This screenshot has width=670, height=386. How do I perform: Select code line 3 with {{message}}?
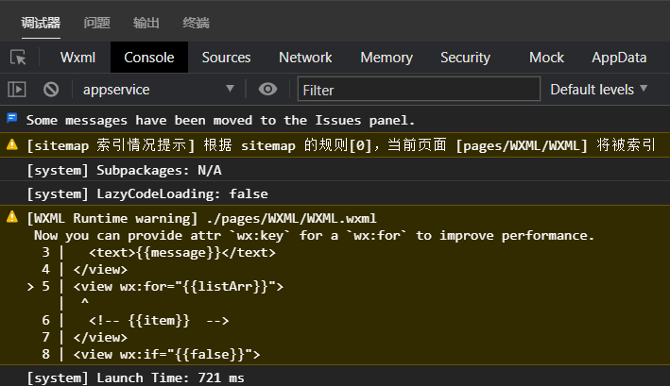[x=159, y=253]
